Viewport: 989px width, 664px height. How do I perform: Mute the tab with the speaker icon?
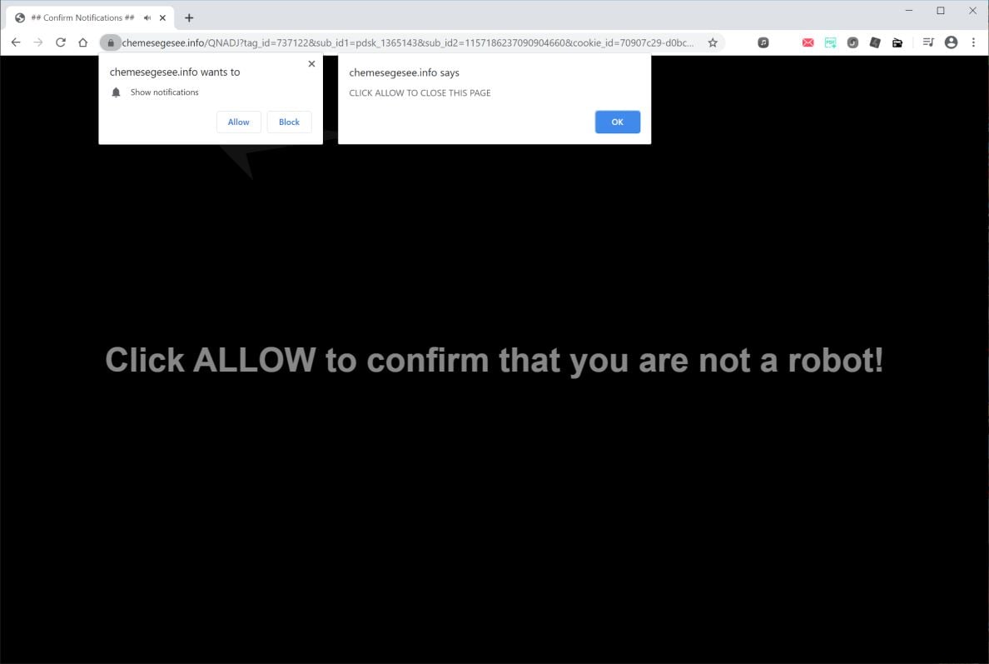click(147, 17)
